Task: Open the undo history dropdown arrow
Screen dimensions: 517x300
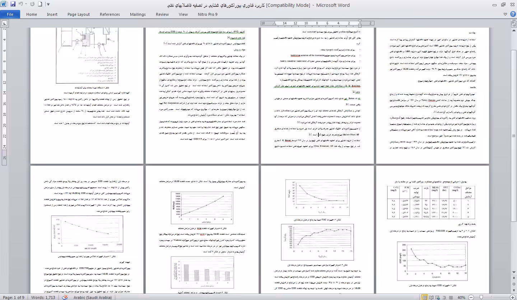Action: click(x=26, y=4)
